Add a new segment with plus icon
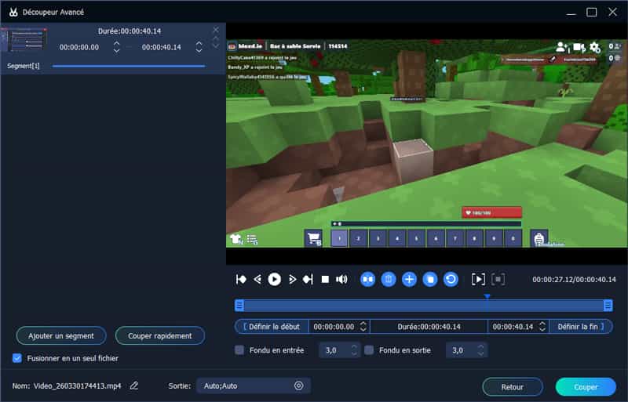628x402 pixels. point(409,279)
